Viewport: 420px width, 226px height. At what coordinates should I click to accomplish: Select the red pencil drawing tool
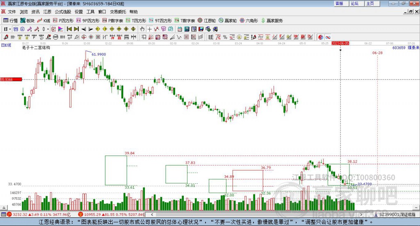click(6, 37)
